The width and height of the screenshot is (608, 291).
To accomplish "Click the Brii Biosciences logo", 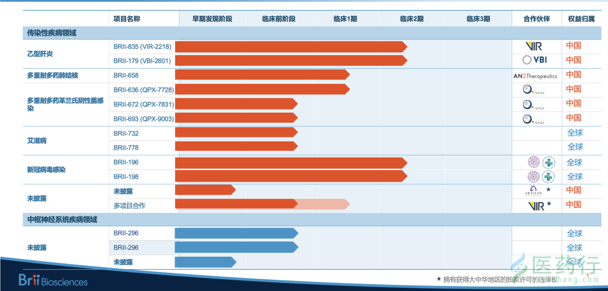I will (53, 280).
